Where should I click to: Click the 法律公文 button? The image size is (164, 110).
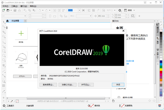[x=67, y=85]
